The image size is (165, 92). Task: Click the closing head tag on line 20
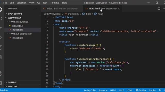(x=58, y=83)
